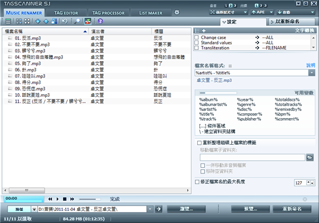Click the folder browse icon beside move-folder field
The width and height of the screenshot is (319, 223).
point(310,158)
